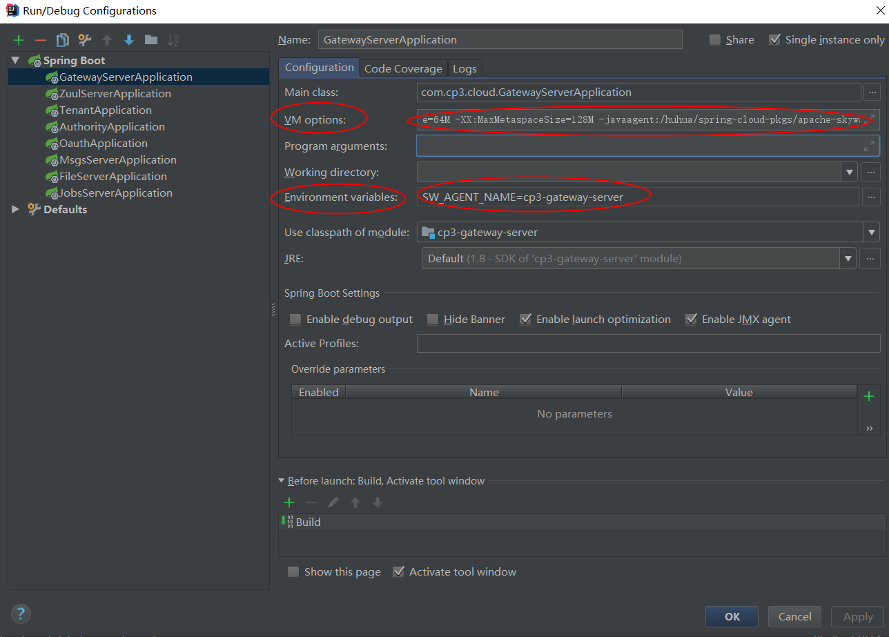Move configuration up arrow in left toolbar
The width and height of the screenshot is (889, 637).
[x=107, y=40]
